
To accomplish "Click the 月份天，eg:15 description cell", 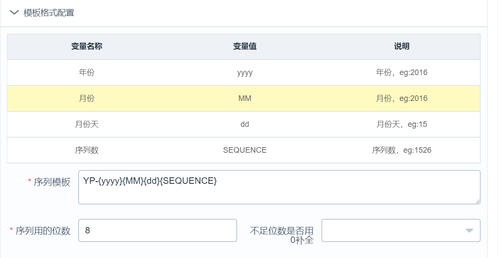I will click(401, 124).
